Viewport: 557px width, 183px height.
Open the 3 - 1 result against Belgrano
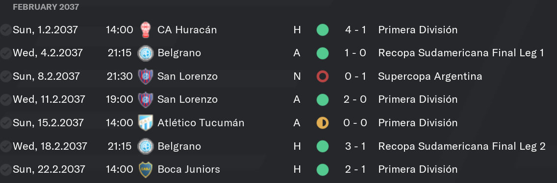click(355, 146)
